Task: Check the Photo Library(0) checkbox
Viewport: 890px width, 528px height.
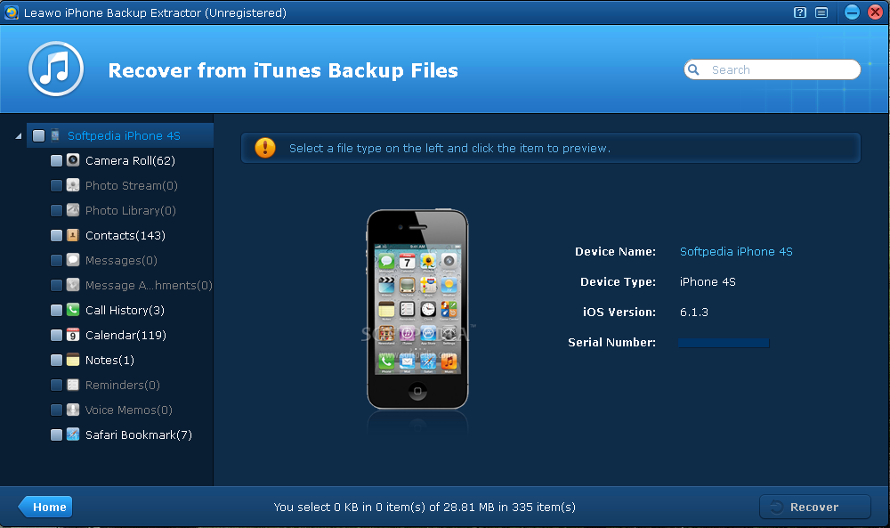Action: coord(56,211)
